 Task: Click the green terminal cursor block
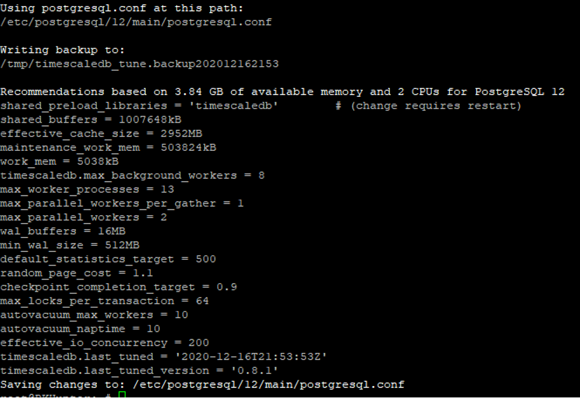click(x=122, y=394)
